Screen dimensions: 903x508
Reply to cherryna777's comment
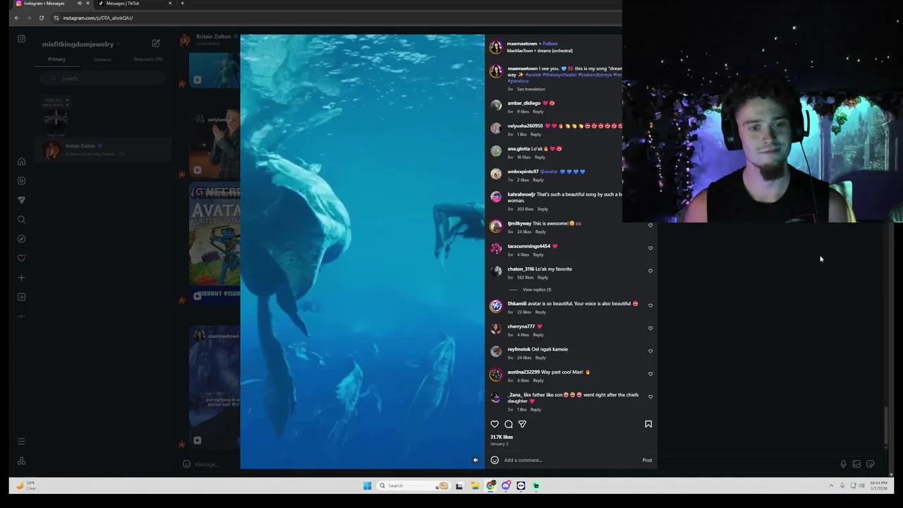538,334
